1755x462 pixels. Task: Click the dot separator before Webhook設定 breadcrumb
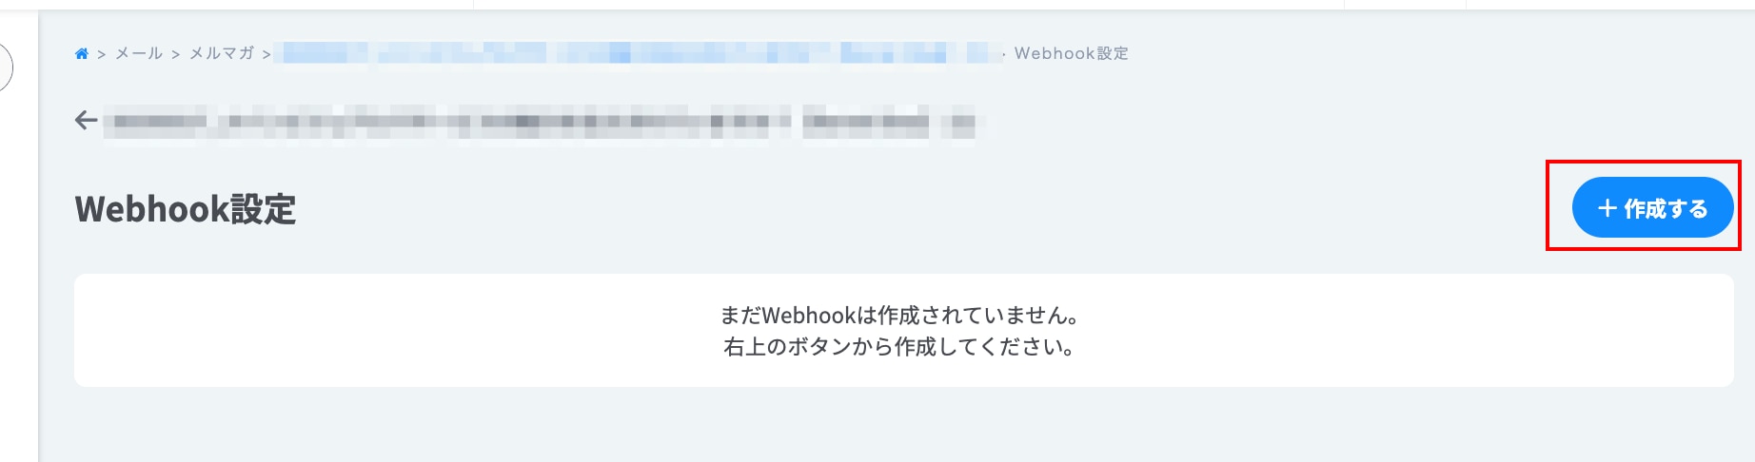point(1005,54)
